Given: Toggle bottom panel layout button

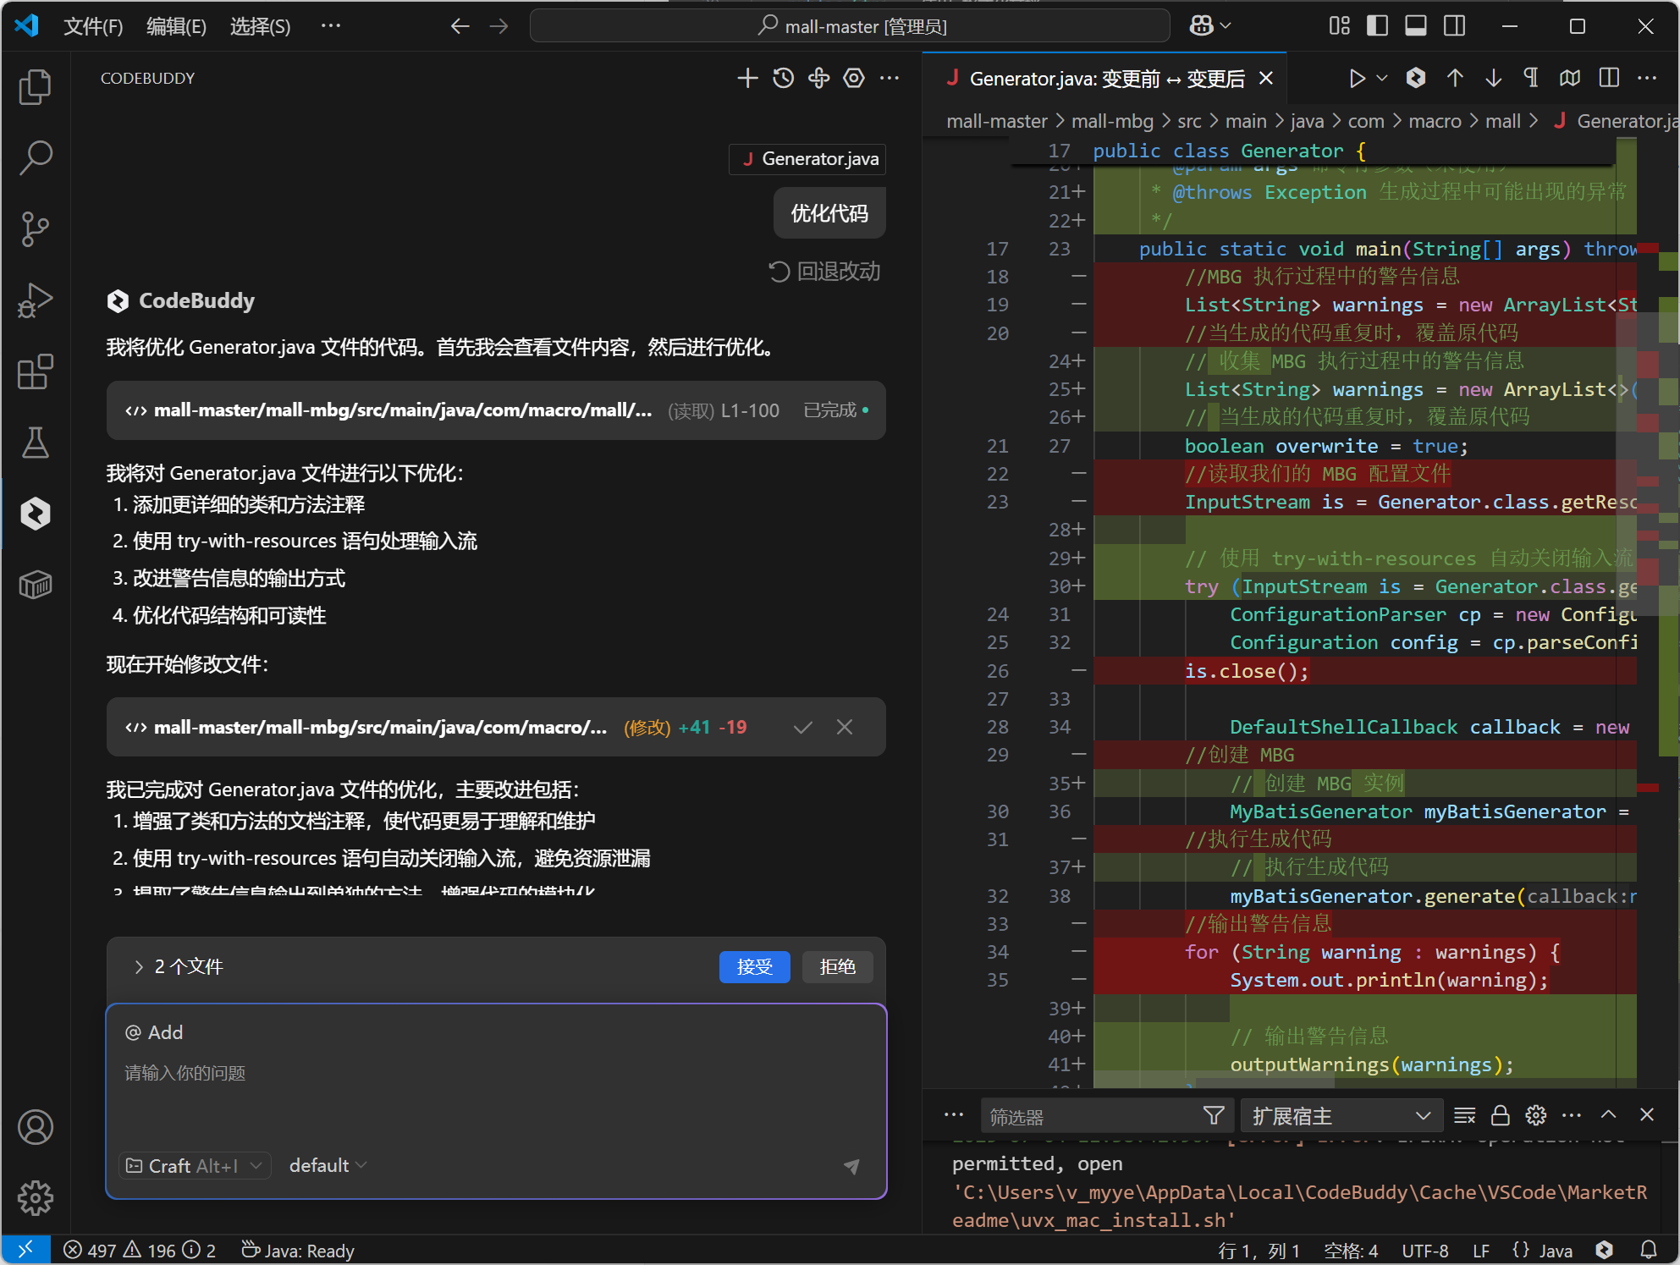Looking at the screenshot, I should coord(1415,26).
